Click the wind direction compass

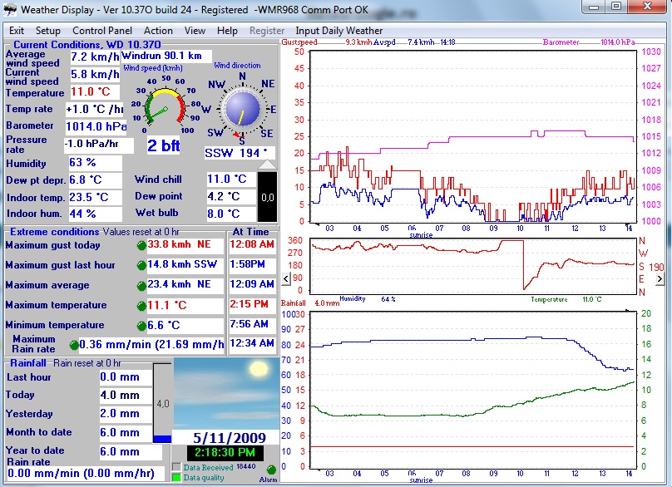click(242, 109)
